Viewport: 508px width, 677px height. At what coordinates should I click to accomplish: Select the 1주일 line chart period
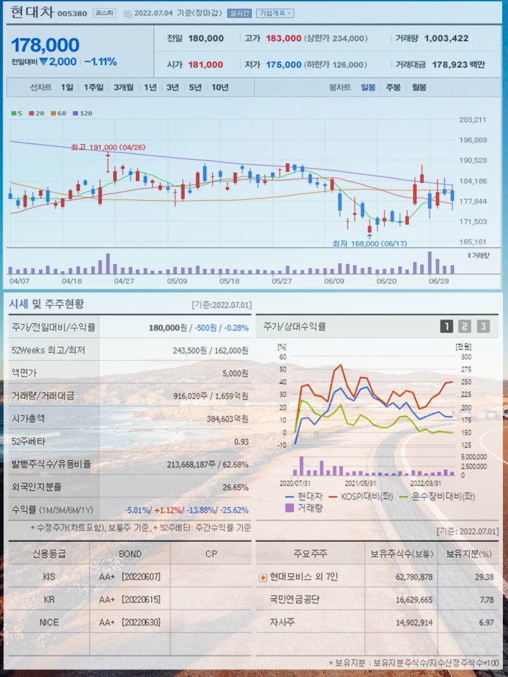[x=93, y=87]
